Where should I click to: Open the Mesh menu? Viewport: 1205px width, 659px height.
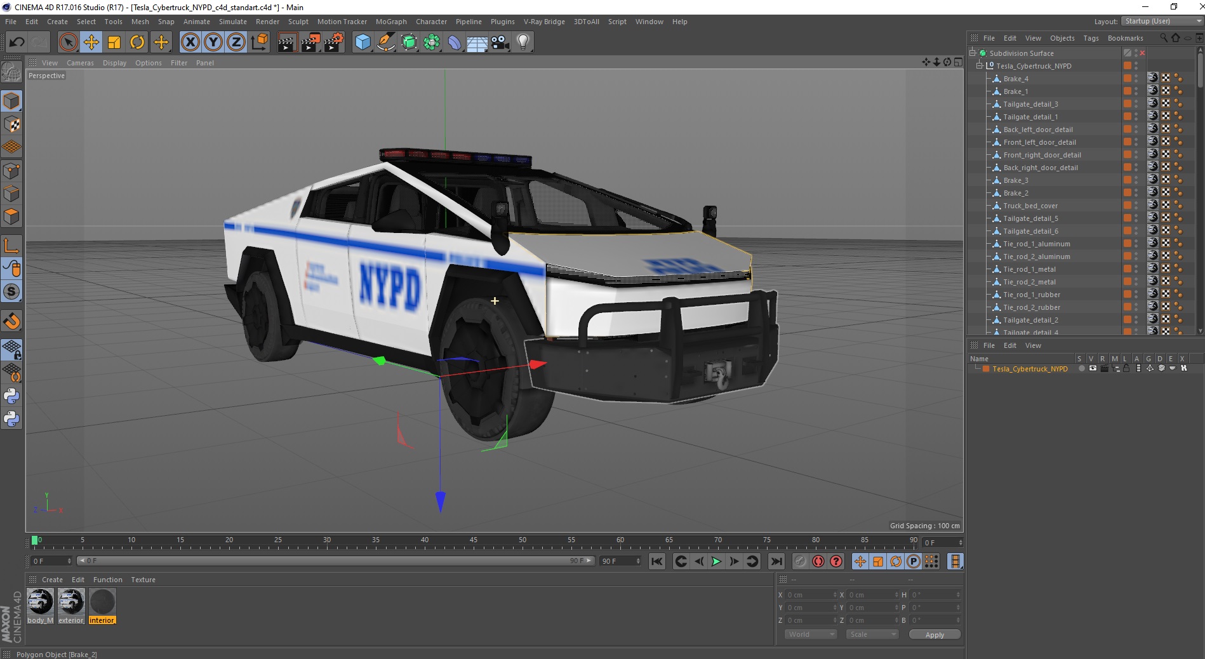click(140, 22)
